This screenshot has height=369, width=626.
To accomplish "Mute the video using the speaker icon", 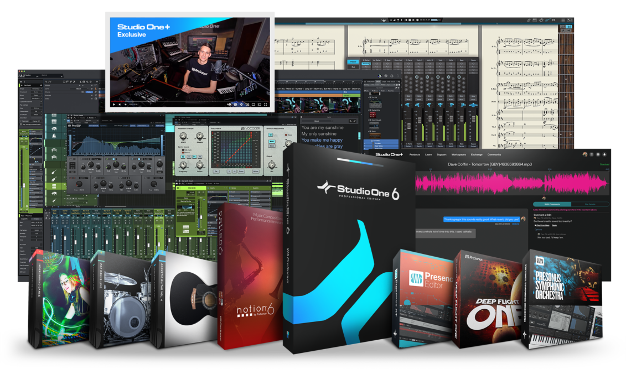I will [x=125, y=105].
